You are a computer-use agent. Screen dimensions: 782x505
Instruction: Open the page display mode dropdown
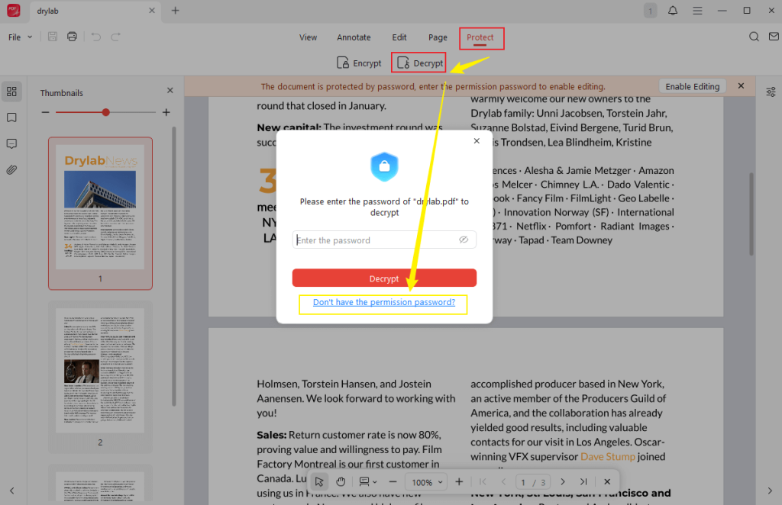[367, 481]
